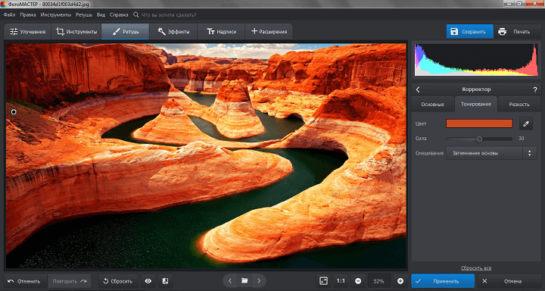Activate the eyedropper color picker
This screenshot has width=545, height=291.
(526, 124)
